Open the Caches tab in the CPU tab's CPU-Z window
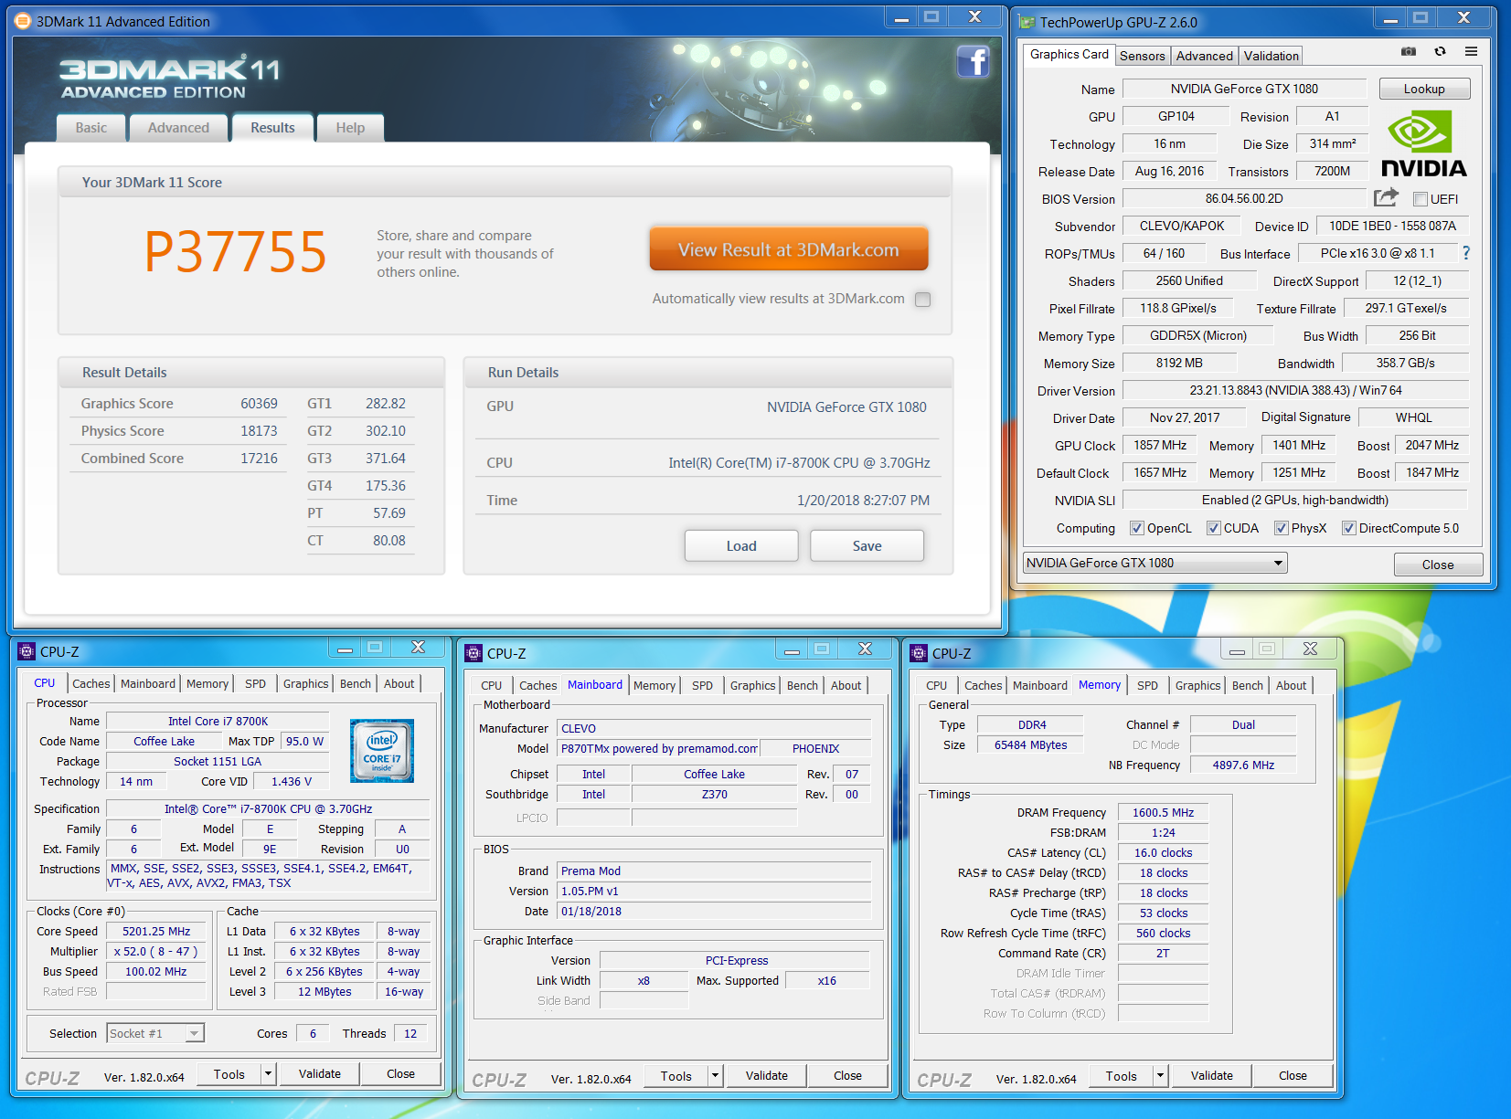 [91, 683]
